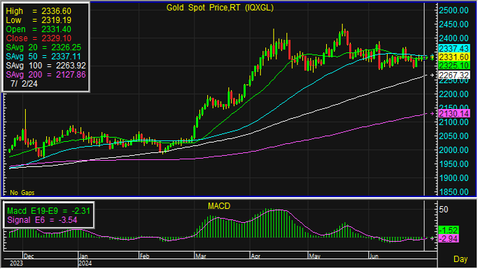Click the SAvg 50 legend entry
This screenshot has height=269, width=478.
[43, 57]
